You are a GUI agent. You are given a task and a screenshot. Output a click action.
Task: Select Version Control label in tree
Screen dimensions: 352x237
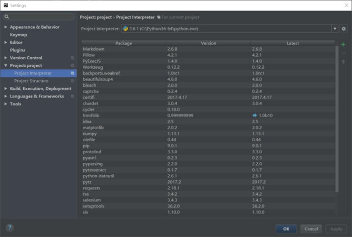point(26,58)
